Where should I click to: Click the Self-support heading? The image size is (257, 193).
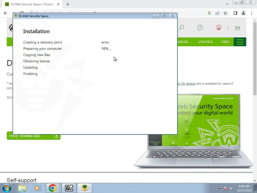coord(22,180)
